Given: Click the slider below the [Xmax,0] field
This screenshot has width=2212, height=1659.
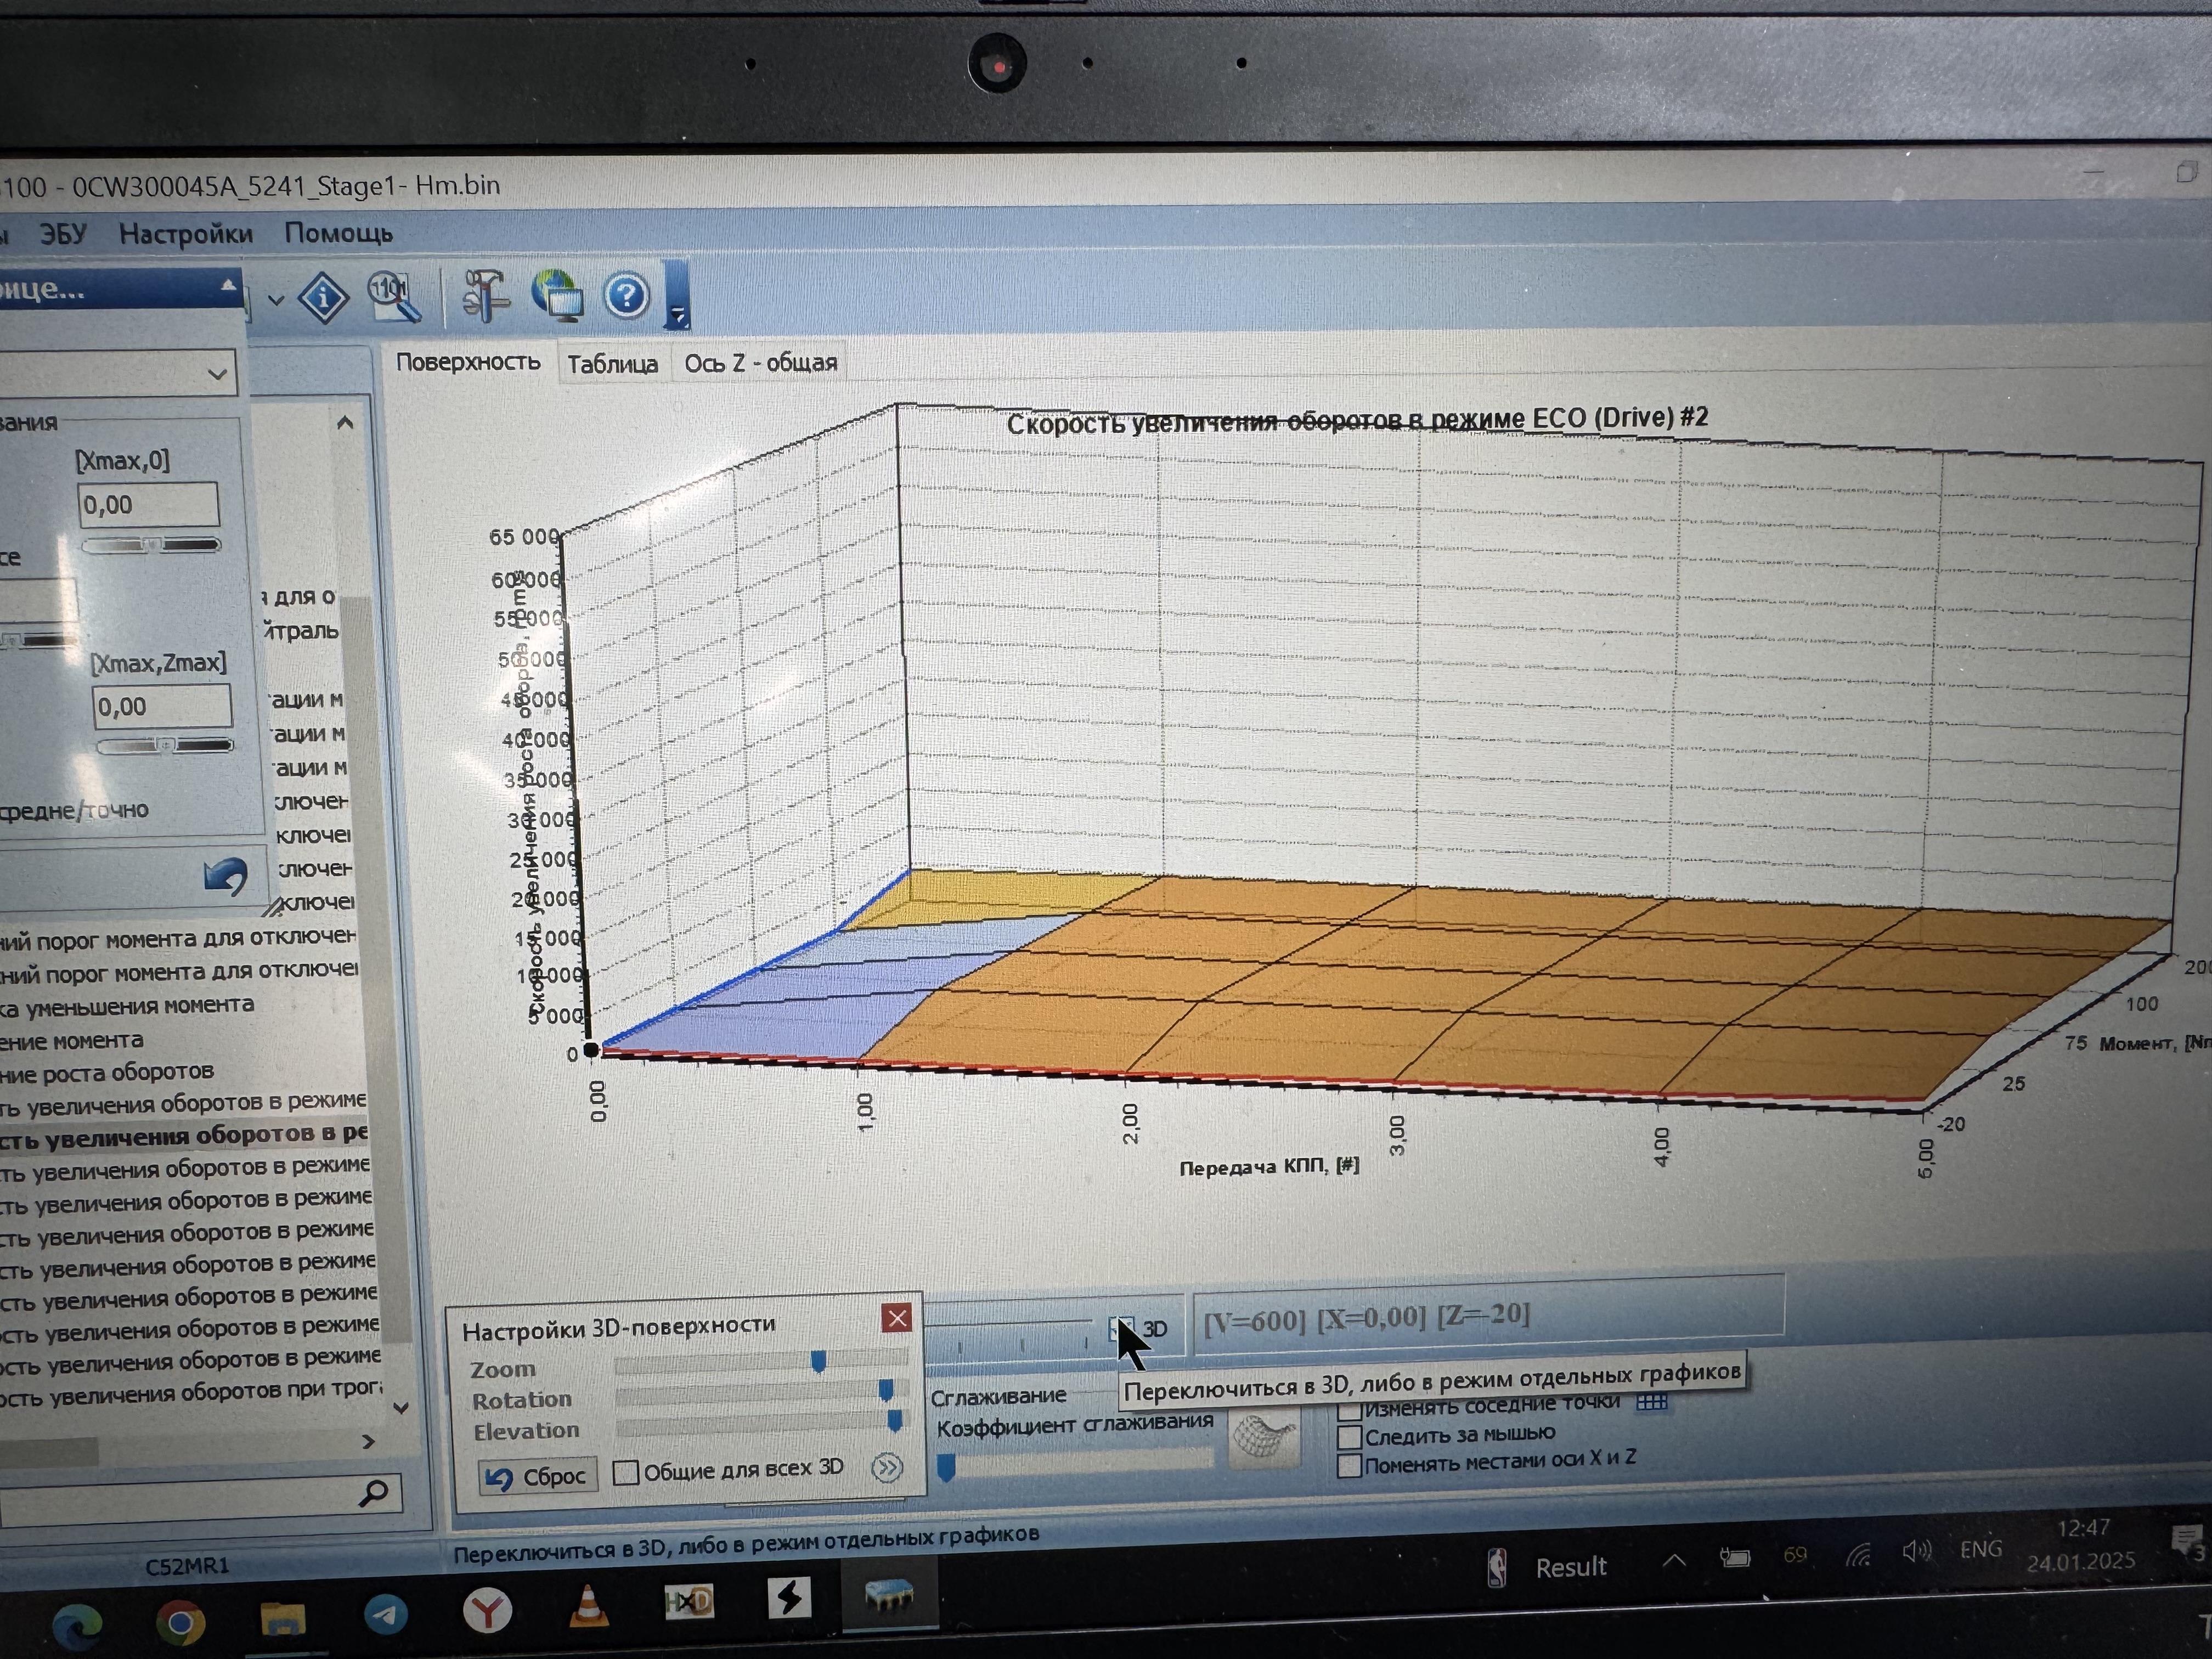Looking at the screenshot, I should pos(151,545).
